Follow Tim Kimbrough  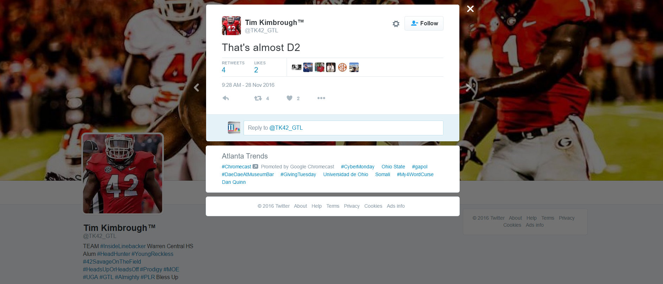[x=424, y=23]
